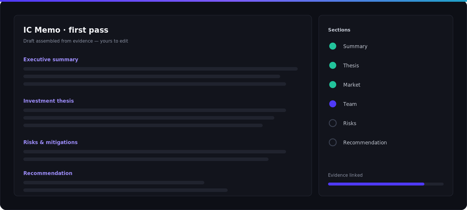Click the first line of the Executive summary
The image size is (467, 210).
coord(161,69)
